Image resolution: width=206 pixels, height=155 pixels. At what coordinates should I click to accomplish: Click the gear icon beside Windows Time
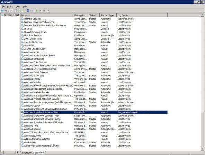coord(23,126)
